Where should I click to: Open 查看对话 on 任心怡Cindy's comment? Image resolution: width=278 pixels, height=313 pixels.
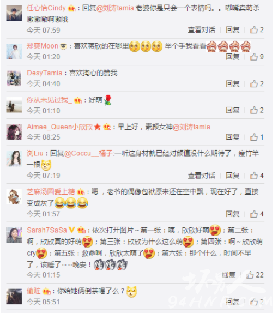201,30
